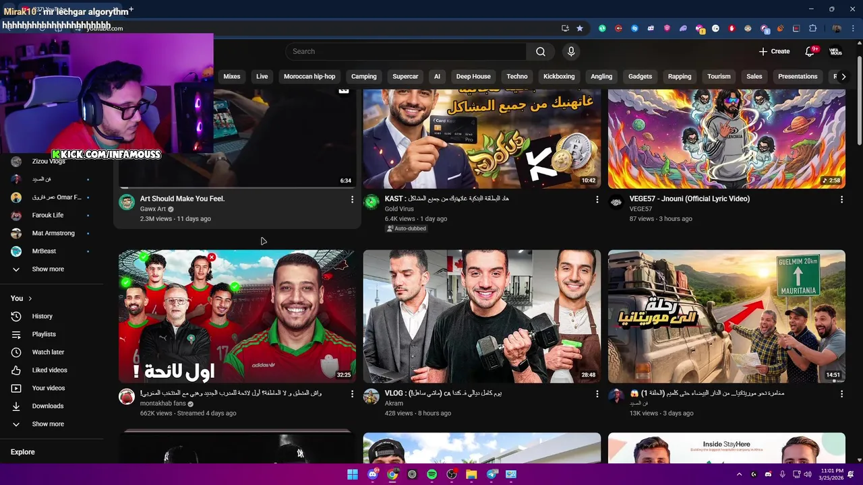The image size is (863, 485).
Task: Show hidden system tray icons chevron
Action: click(x=739, y=474)
